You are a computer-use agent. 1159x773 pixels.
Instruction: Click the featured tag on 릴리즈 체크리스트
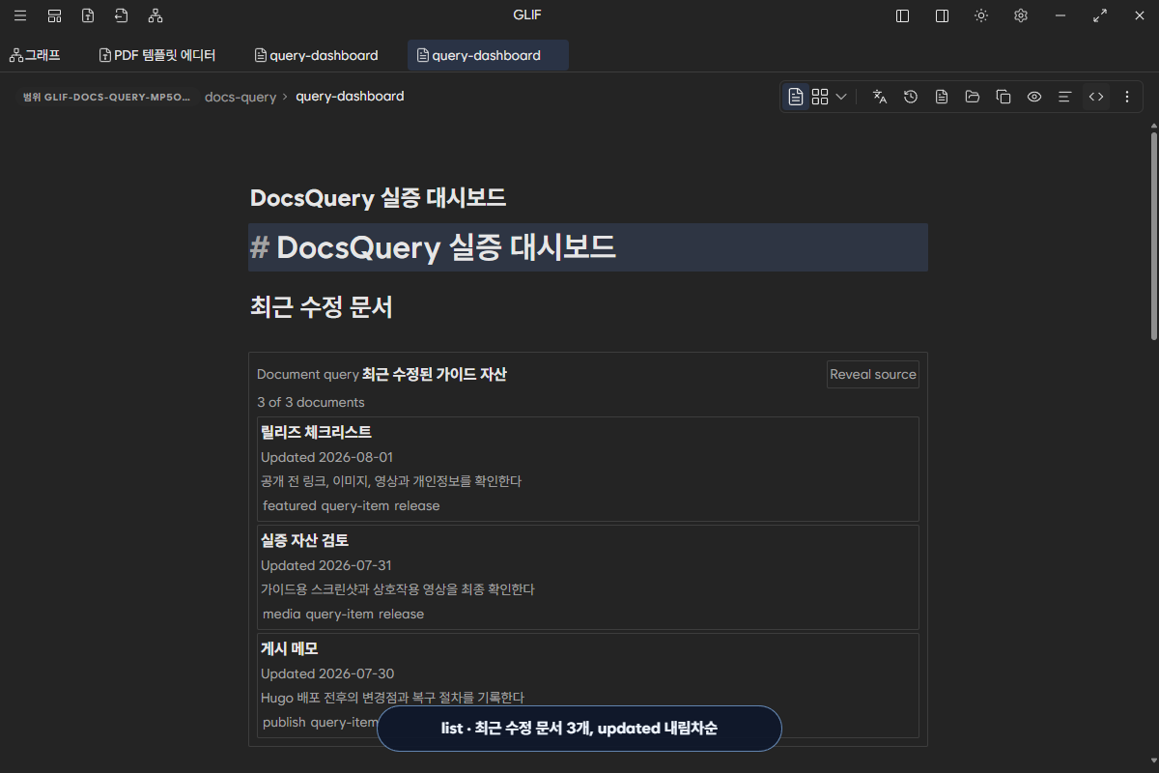[x=290, y=505]
